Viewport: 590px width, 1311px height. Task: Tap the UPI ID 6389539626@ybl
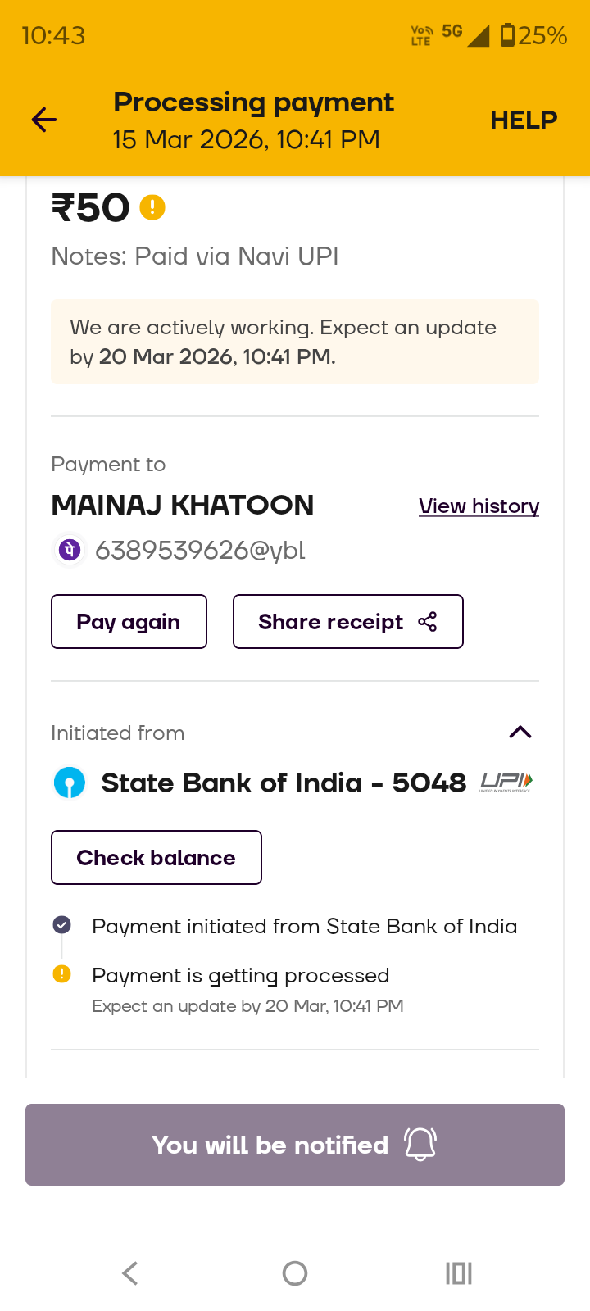coord(200,551)
